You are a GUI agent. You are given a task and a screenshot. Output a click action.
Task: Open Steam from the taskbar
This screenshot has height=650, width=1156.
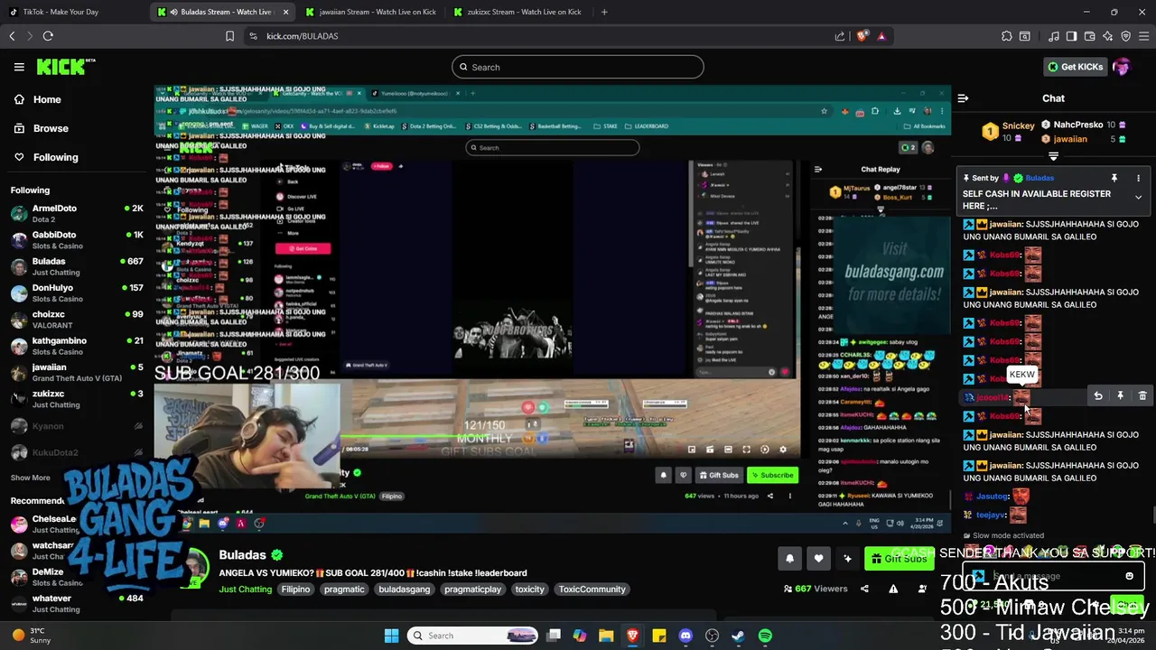tap(738, 636)
